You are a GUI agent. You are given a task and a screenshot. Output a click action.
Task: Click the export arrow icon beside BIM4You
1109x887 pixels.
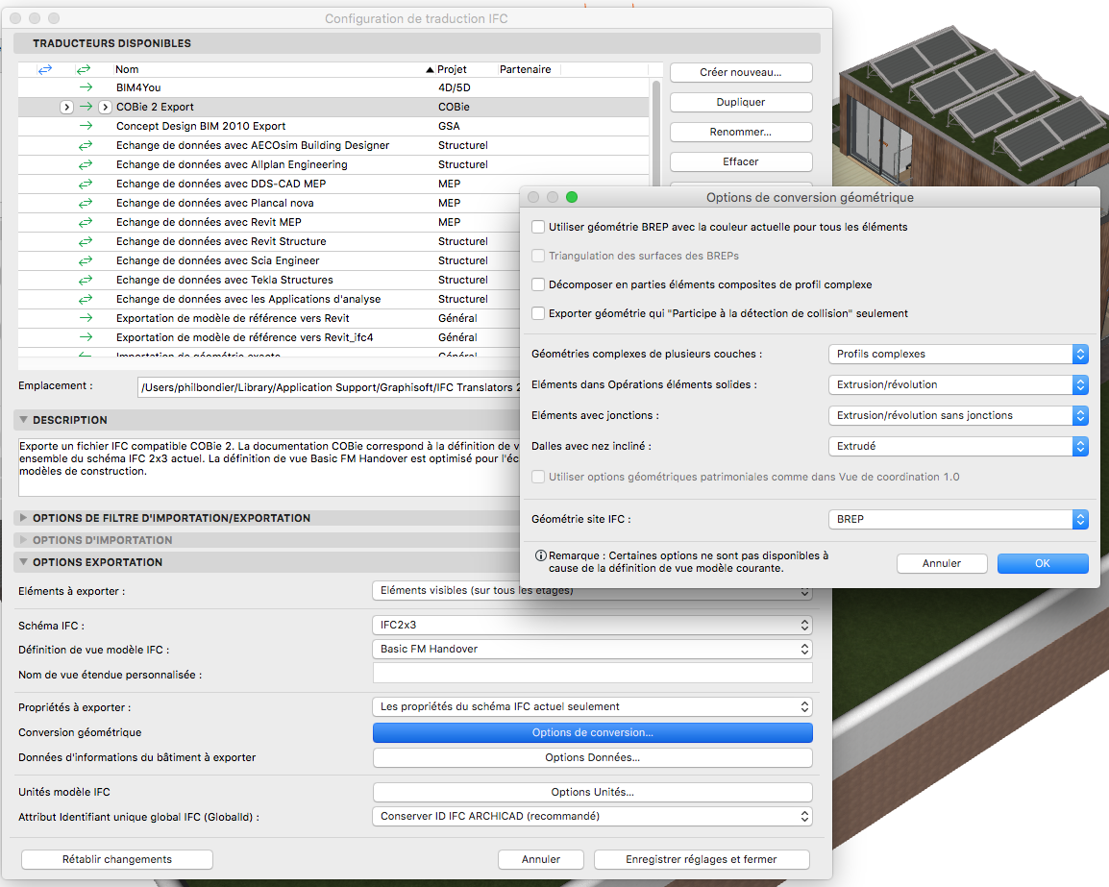pyautogui.click(x=86, y=87)
